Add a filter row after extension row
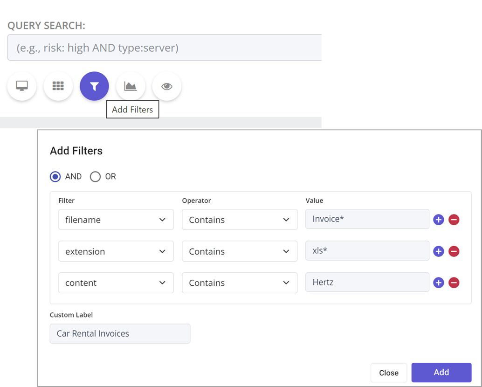 (x=439, y=251)
